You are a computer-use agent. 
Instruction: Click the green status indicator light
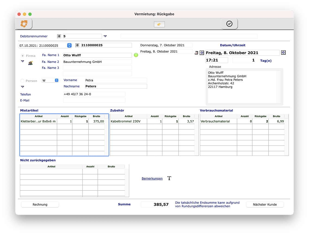point(136,55)
